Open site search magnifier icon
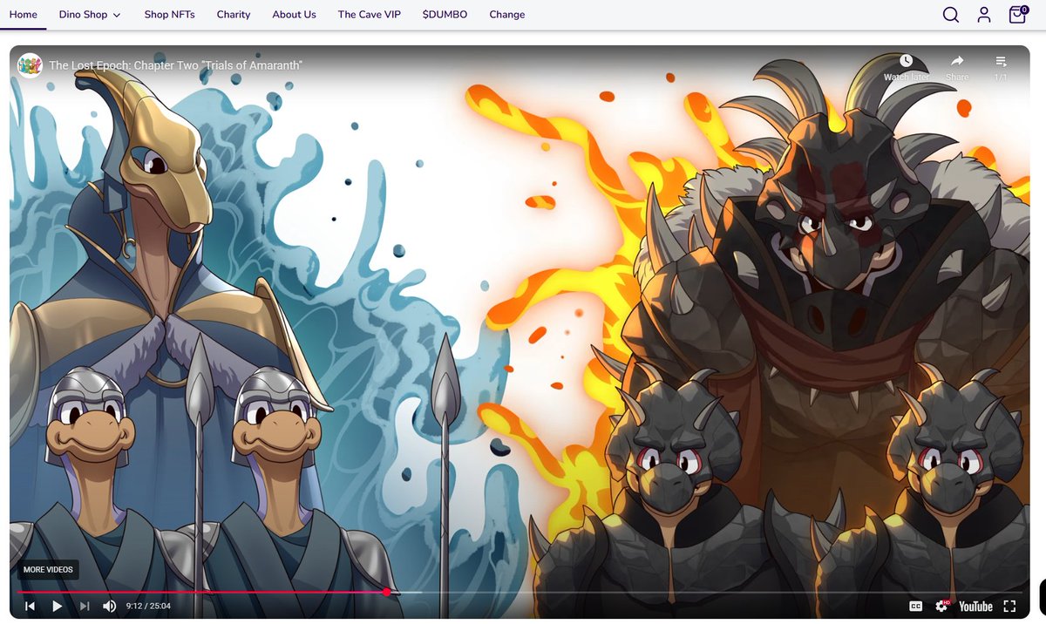The image size is (1046, 624). click(951, 15)
